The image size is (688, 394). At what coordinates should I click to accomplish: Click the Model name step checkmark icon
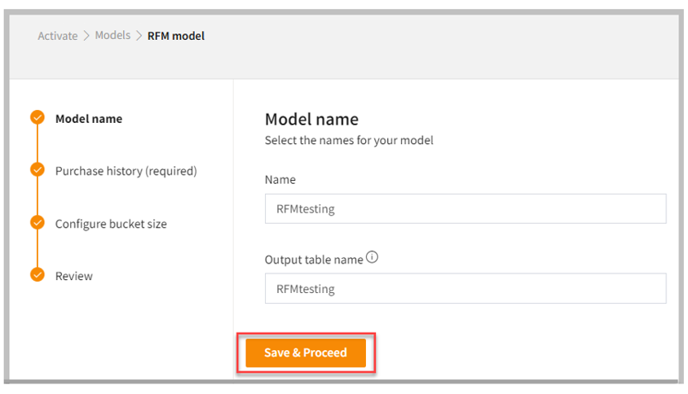(x=37, y=118)
